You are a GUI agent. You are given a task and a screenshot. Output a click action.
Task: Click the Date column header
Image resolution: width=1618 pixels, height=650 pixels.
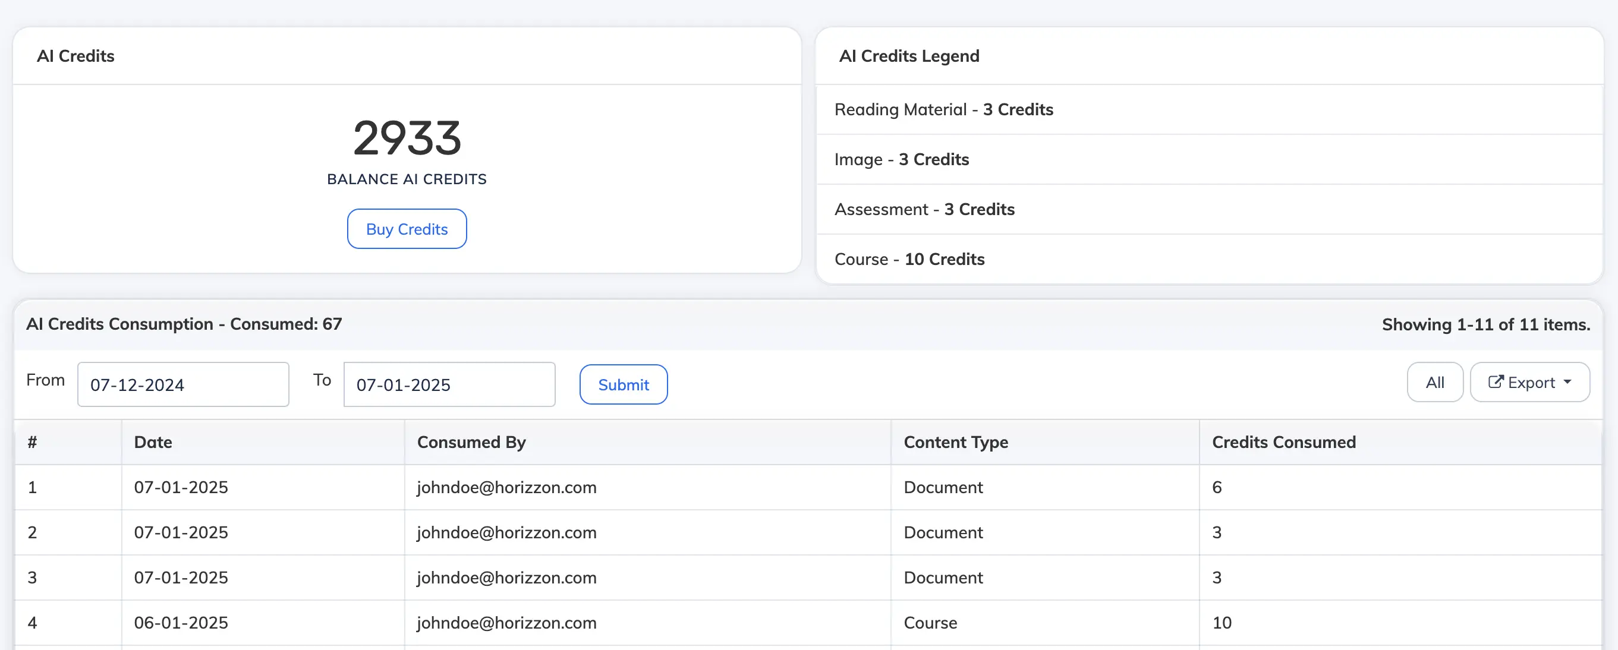tap(153, 442)
